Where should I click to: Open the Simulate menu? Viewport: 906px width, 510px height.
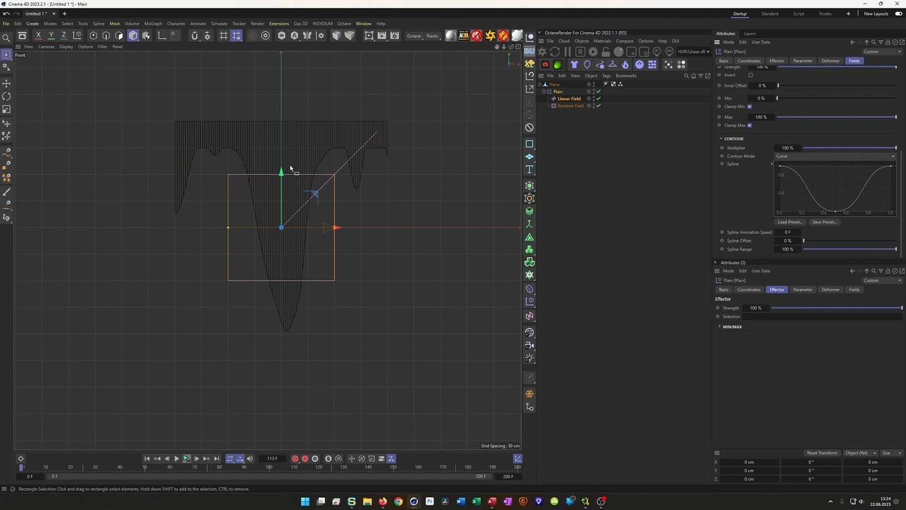click(219, 24)
